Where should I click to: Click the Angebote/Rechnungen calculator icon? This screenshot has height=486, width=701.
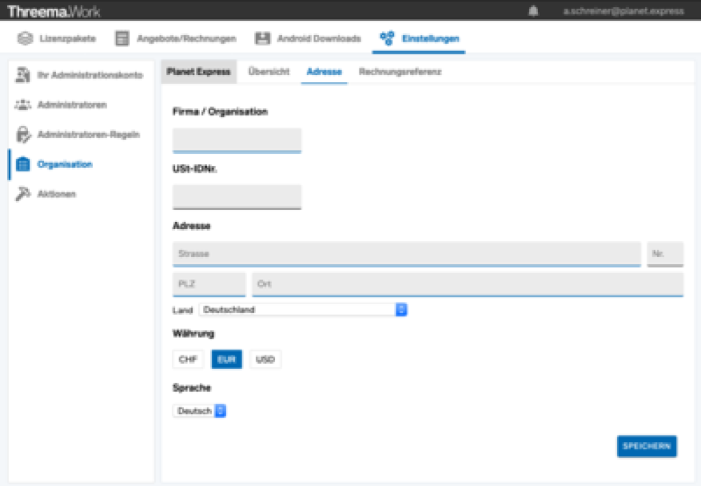coord(123,38)
